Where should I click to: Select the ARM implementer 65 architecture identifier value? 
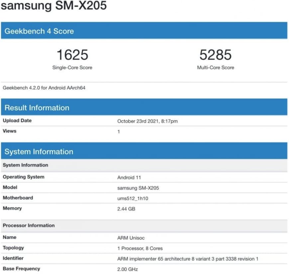tap(188, 259)
